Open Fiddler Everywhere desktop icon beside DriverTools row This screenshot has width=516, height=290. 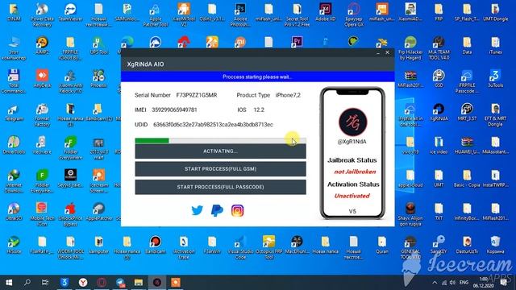70,148
